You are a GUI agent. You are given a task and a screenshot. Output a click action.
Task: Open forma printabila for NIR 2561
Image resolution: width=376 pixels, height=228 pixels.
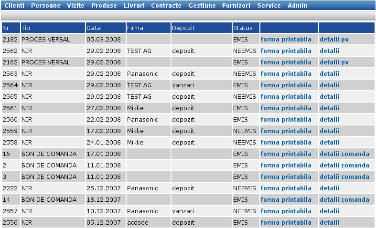click(x=286, y=108)
